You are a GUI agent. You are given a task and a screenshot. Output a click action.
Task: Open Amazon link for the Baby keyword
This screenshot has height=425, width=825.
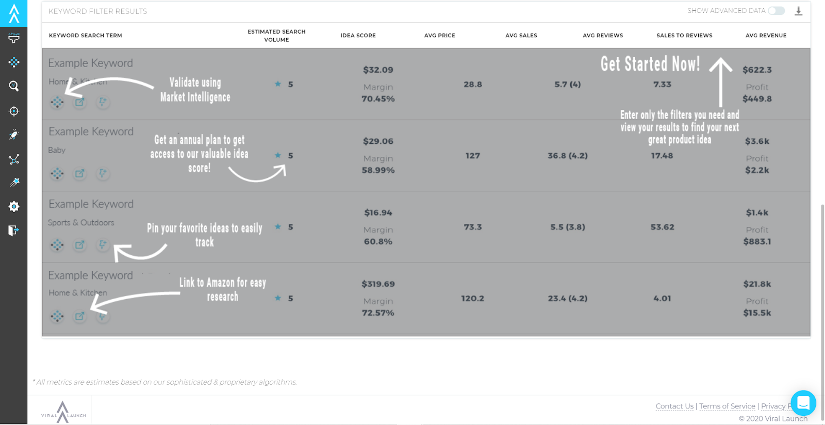79,173
